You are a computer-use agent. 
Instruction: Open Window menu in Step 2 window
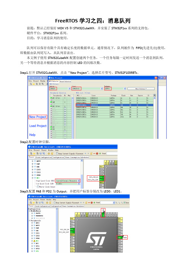tap(51, 150)
